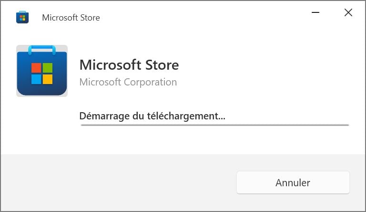
Task: Click the yellow square in the large Store logo
Action: click(x=47, y=79)
